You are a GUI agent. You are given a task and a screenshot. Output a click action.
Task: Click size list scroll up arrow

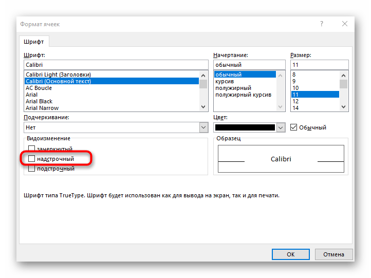click(344, 76)
